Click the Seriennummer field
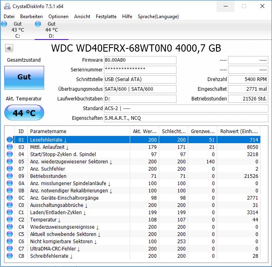The image size is (272, 267). click(x=140, y=70)
